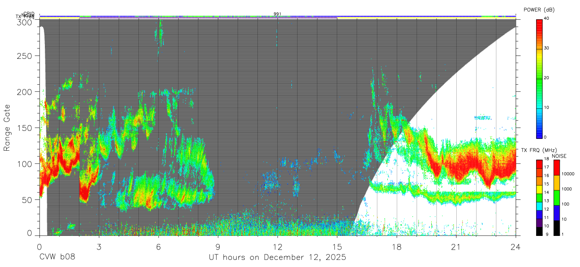This screenshot has width=580, height=267.
Task: Click 'UT hours on December 12, 2025' title
Action: (278, 258)
